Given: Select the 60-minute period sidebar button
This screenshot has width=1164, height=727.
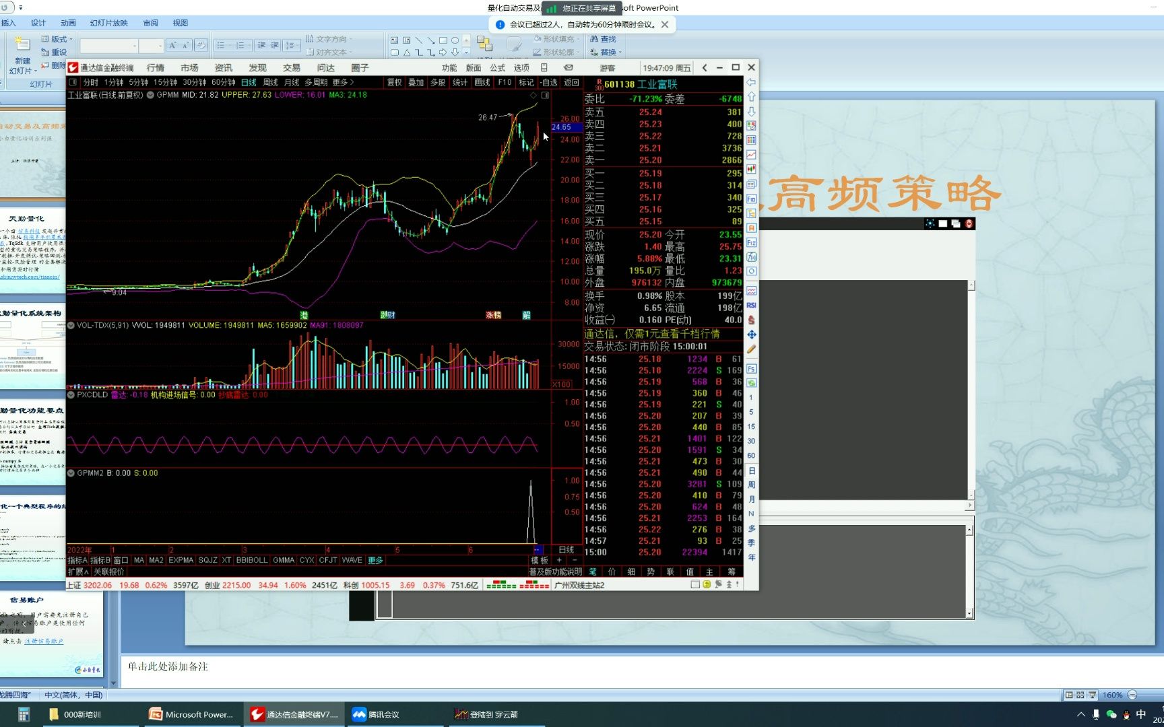Looking at the screenshot, I should 751,456.
